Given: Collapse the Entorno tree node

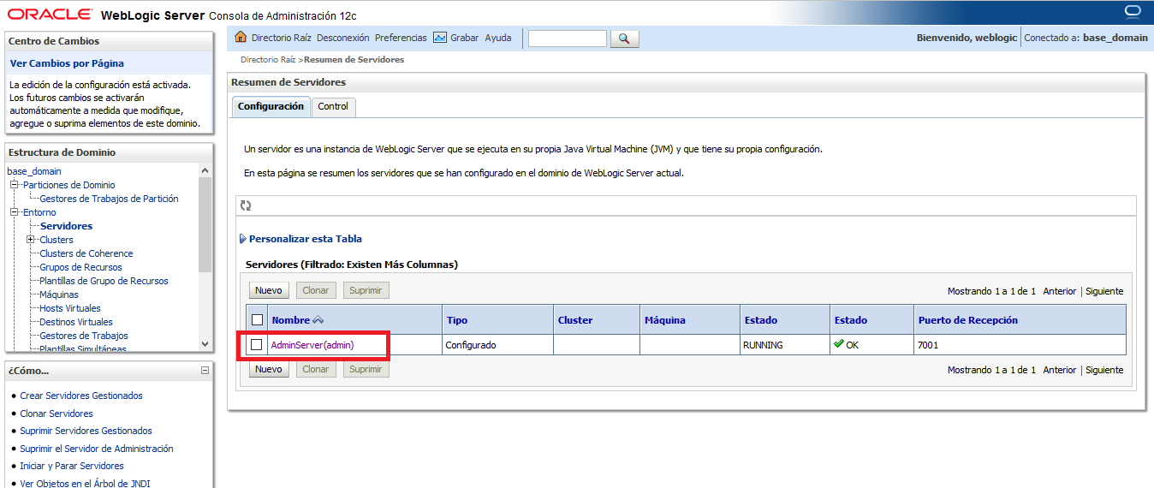Looking at the screenshot, I should coord(15,212).
